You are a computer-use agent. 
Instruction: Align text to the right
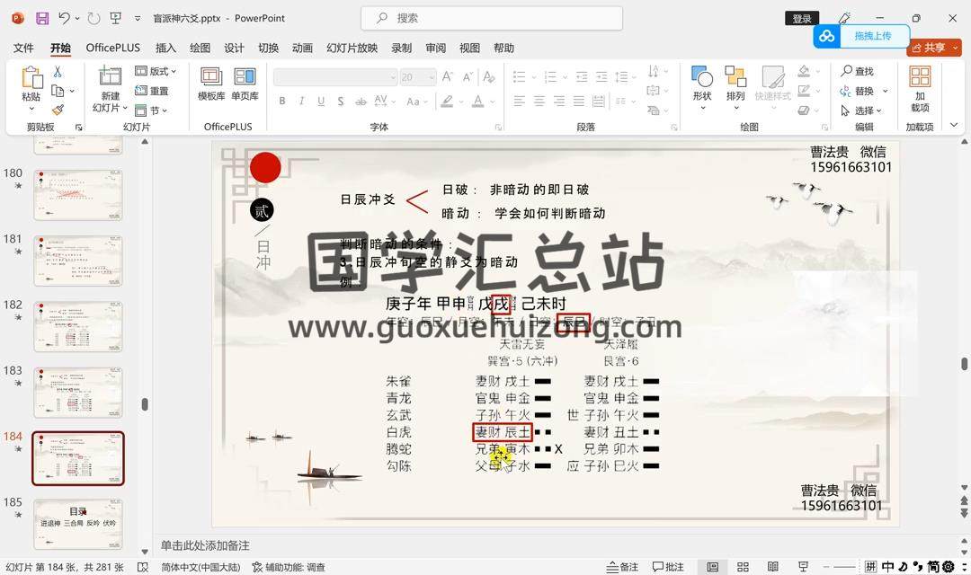(x=559, y=101)
